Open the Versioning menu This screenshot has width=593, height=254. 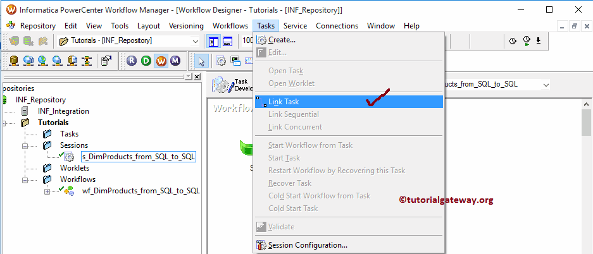click(x=186, y=26)
